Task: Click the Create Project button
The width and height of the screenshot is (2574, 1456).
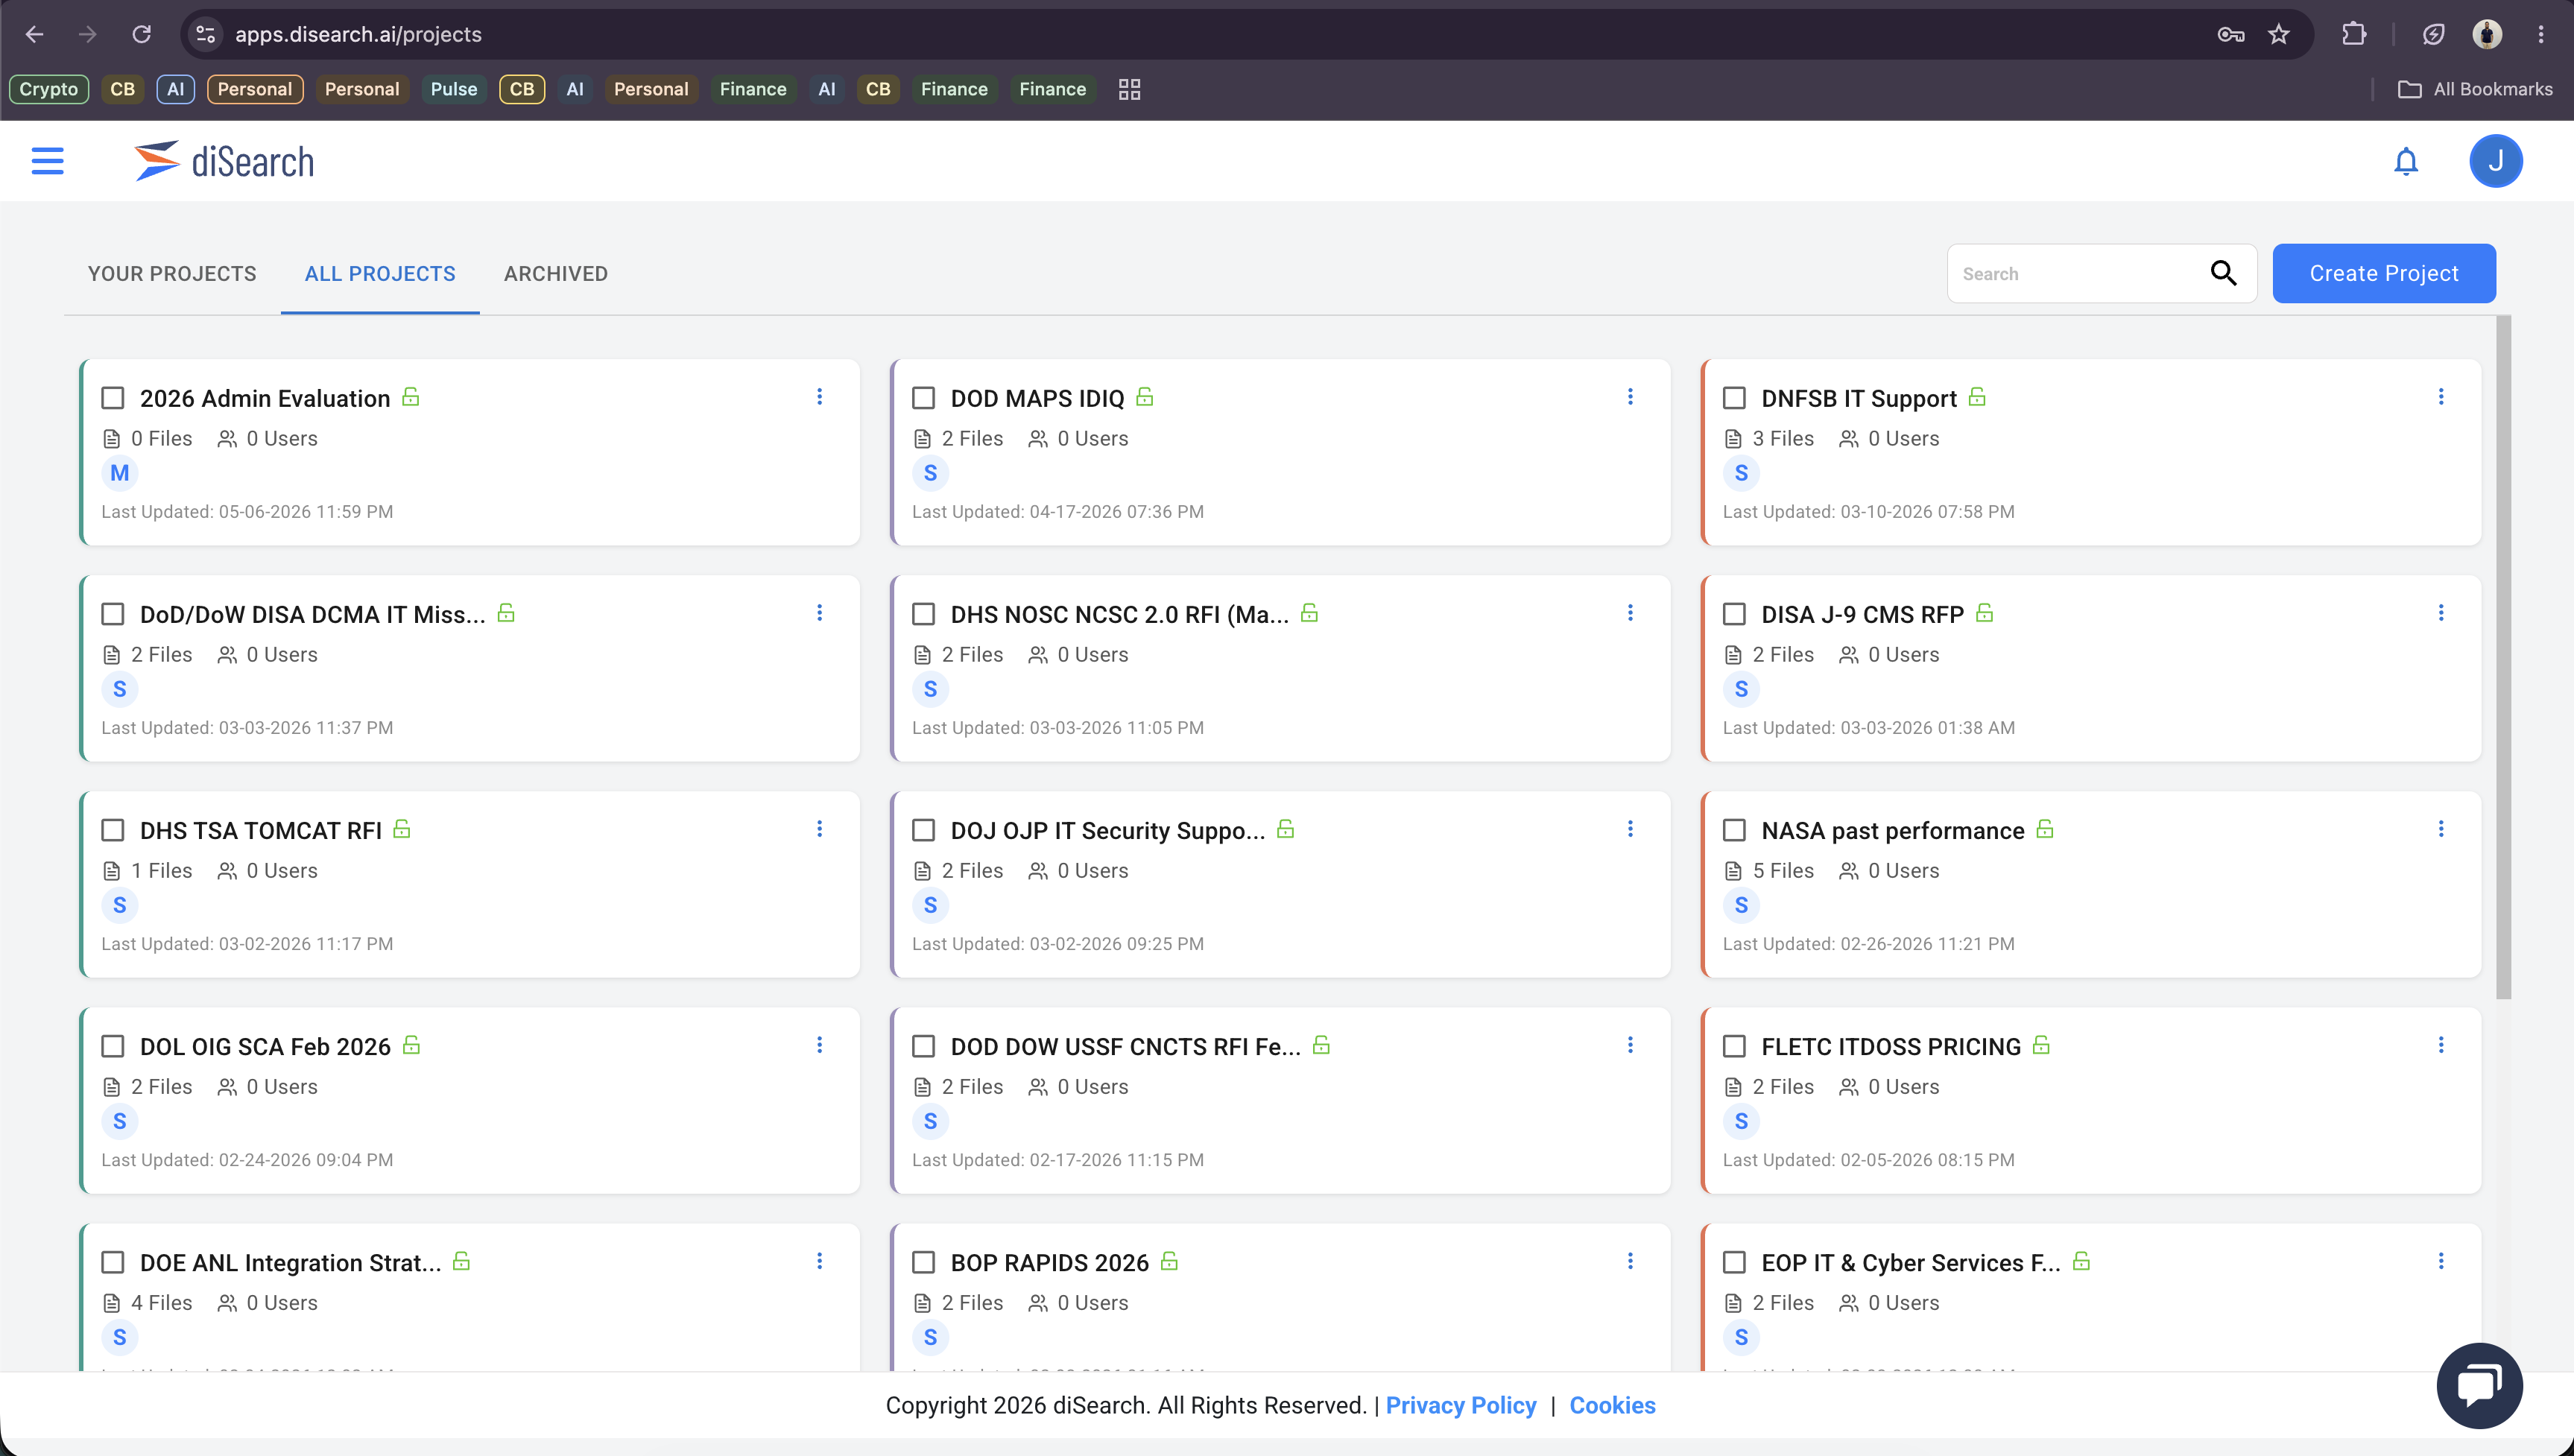Action: tap(2383, 273)
